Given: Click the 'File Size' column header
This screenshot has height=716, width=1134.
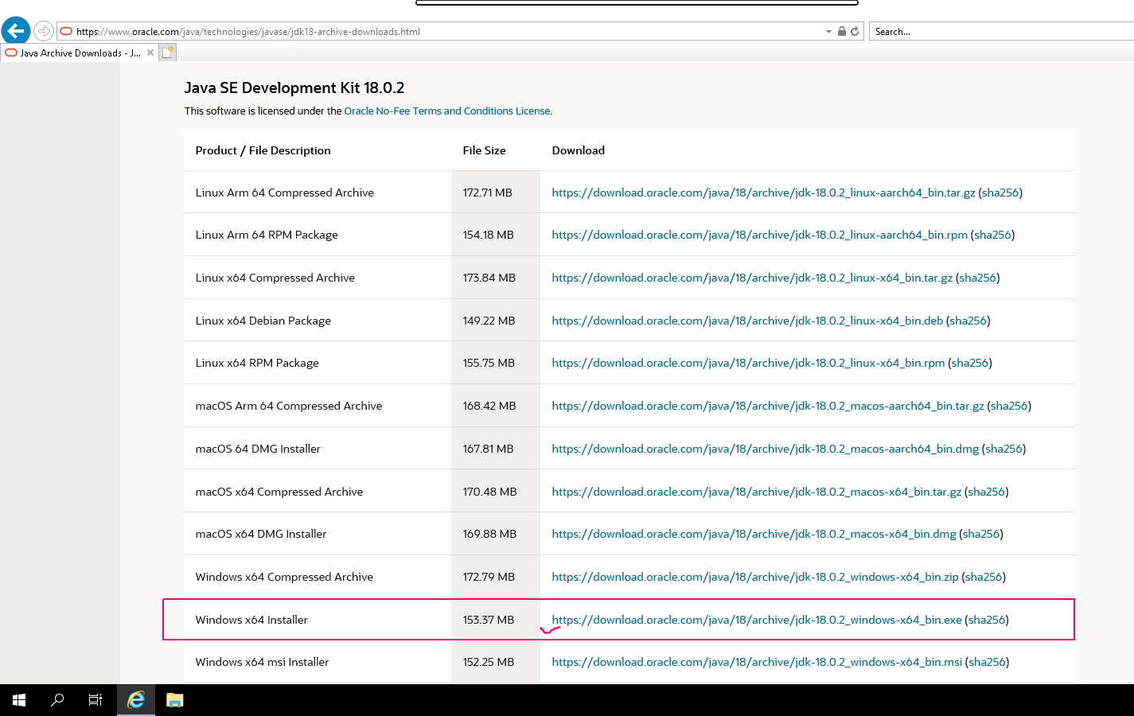Looking at the screenshot, I should pos(484,150).
